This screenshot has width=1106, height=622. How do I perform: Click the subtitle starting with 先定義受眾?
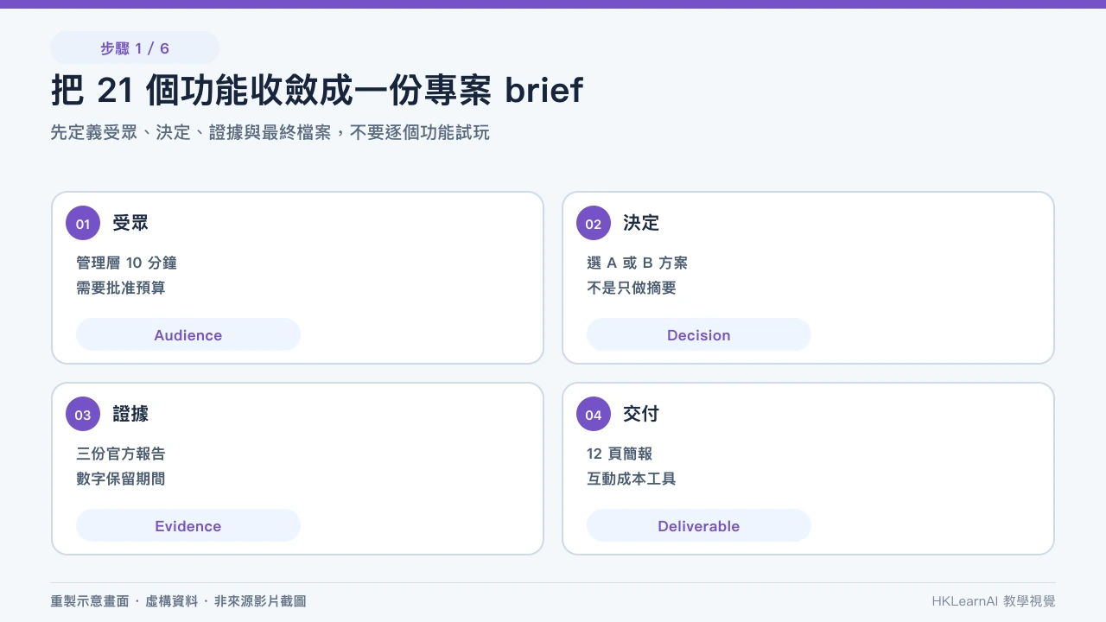click(270, 133)
